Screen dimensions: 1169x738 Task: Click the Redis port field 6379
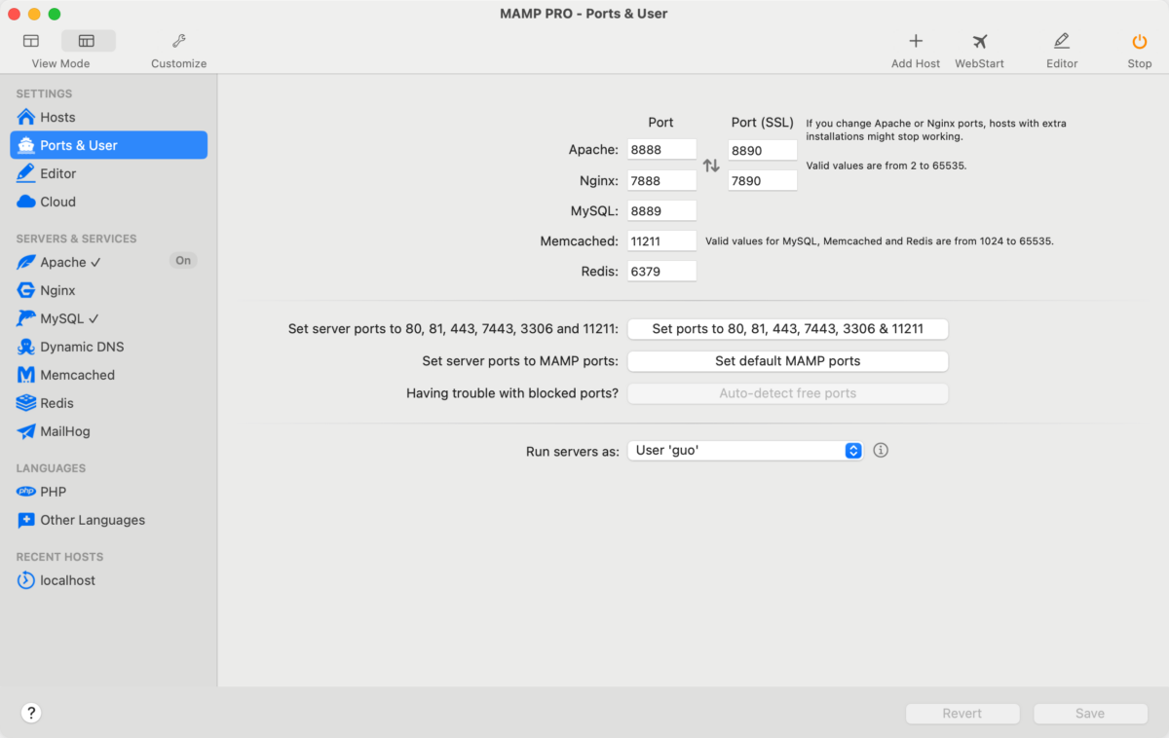click(661, 271)
